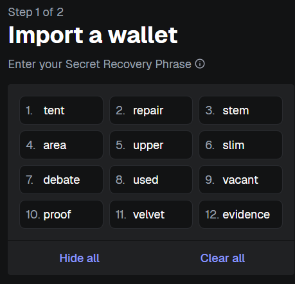Click the Enter your Secret Recovery Phrase label

[100, 64]
